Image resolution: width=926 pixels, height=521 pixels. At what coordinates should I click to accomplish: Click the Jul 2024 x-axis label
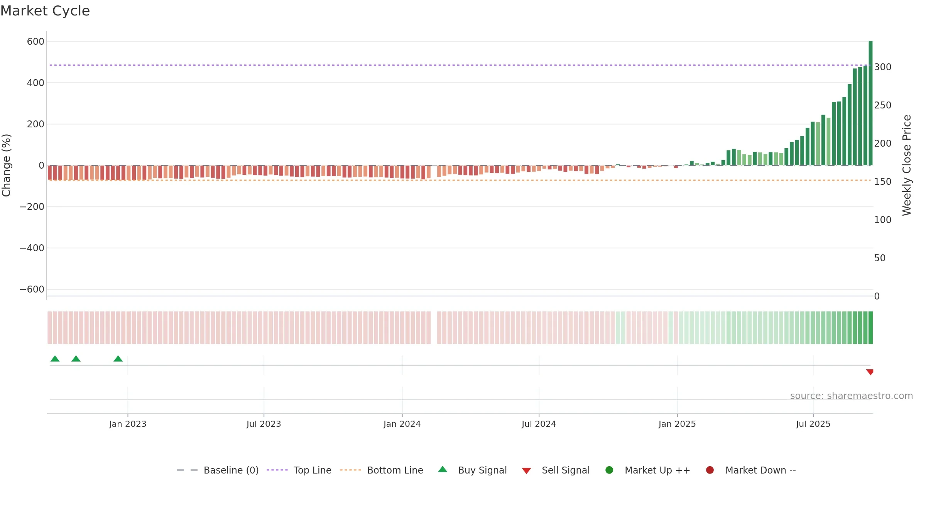coord(539,424)
